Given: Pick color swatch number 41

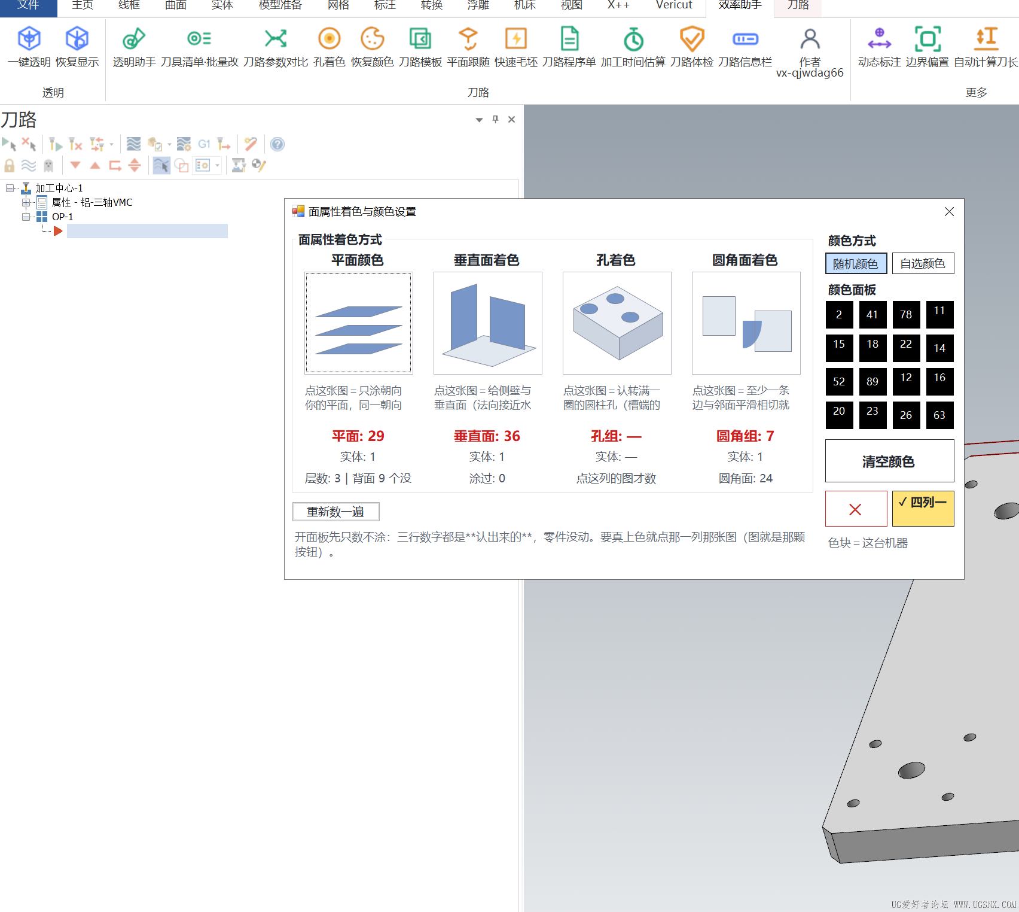Looking at the screenshot, I should 872,315.
